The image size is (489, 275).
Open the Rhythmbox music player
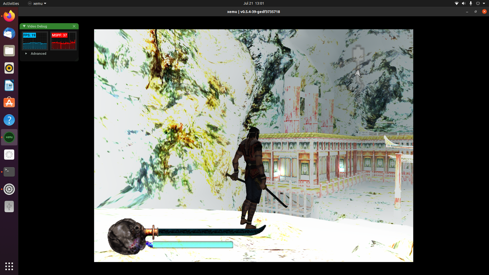tap(9, 68)
